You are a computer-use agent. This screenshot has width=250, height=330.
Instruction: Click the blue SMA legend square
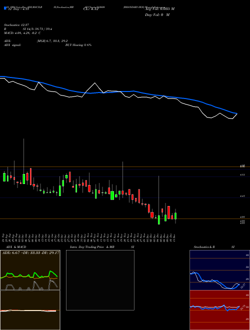pos(5,8)
